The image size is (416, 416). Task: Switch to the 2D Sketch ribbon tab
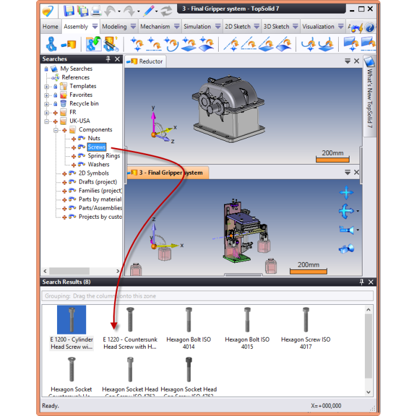(238, 27)
